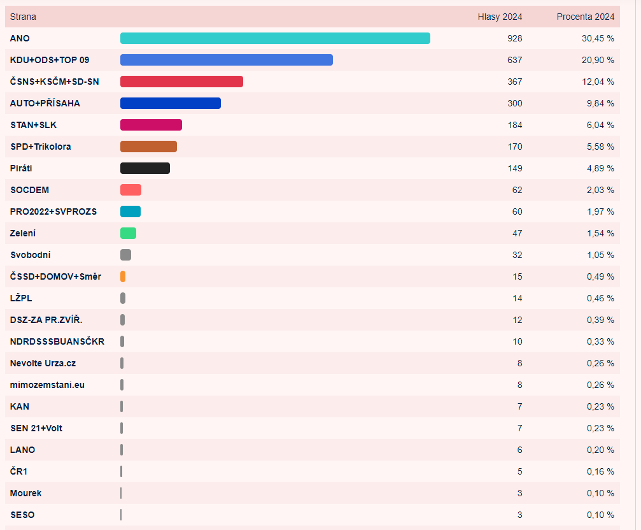Click the KAN party name
This screenshot has height=530, width=641.
20,407
